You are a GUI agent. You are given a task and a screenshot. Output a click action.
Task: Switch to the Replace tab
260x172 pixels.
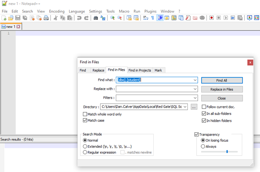[x=98, y=70]
